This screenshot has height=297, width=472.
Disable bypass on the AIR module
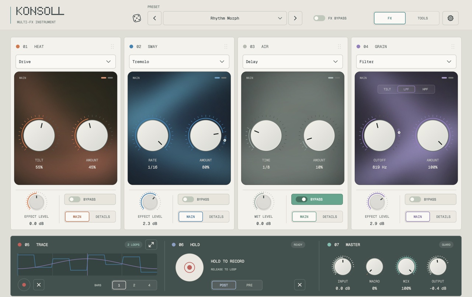click(317, 199)
